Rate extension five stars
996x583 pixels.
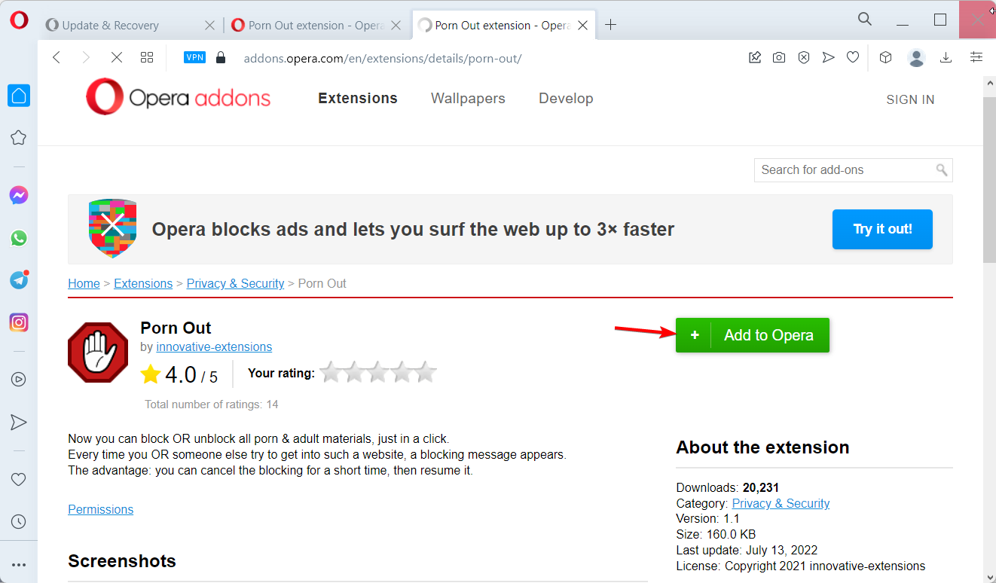[x=426, y=372]
